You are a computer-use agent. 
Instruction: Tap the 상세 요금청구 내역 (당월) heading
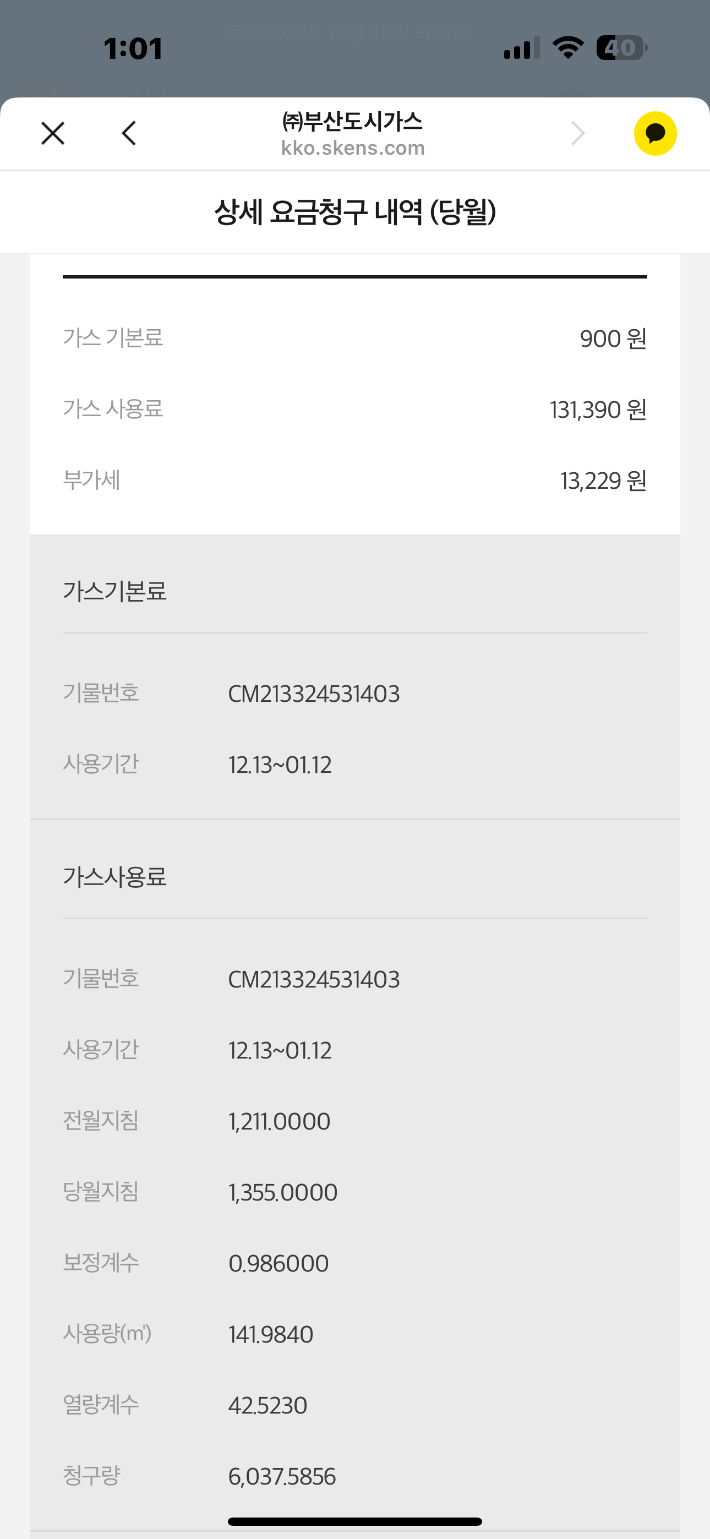[x=355, y=212]
